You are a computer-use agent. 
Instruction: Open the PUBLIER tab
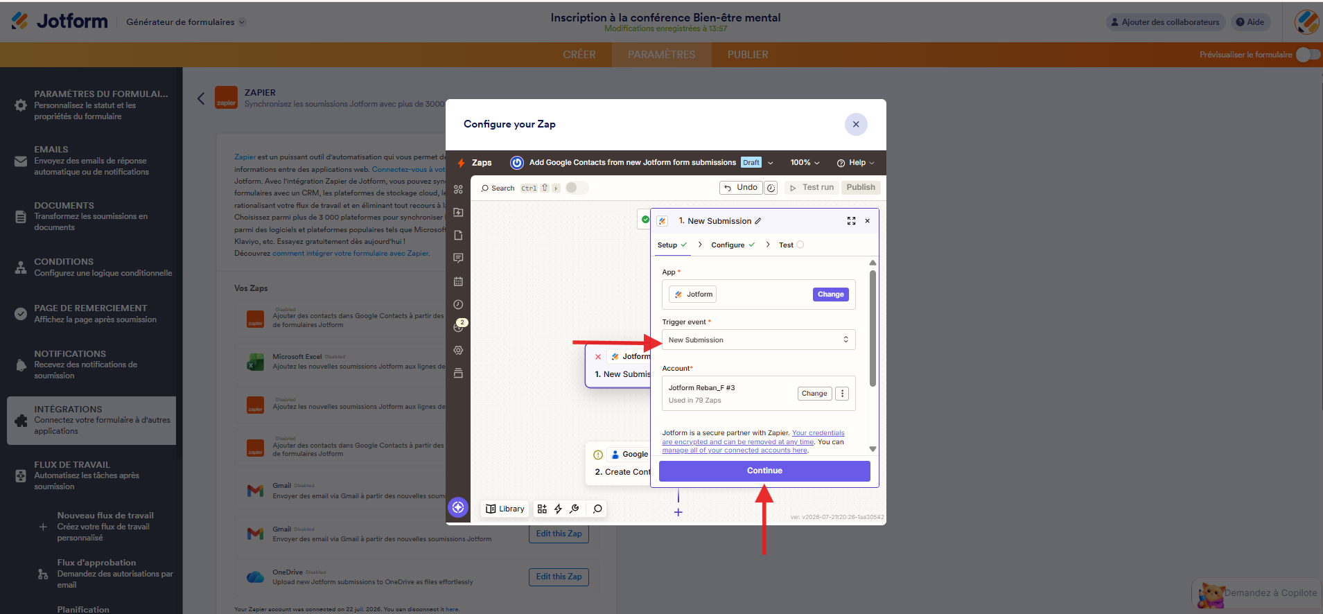pyautogui.click(x=748, y=55)
